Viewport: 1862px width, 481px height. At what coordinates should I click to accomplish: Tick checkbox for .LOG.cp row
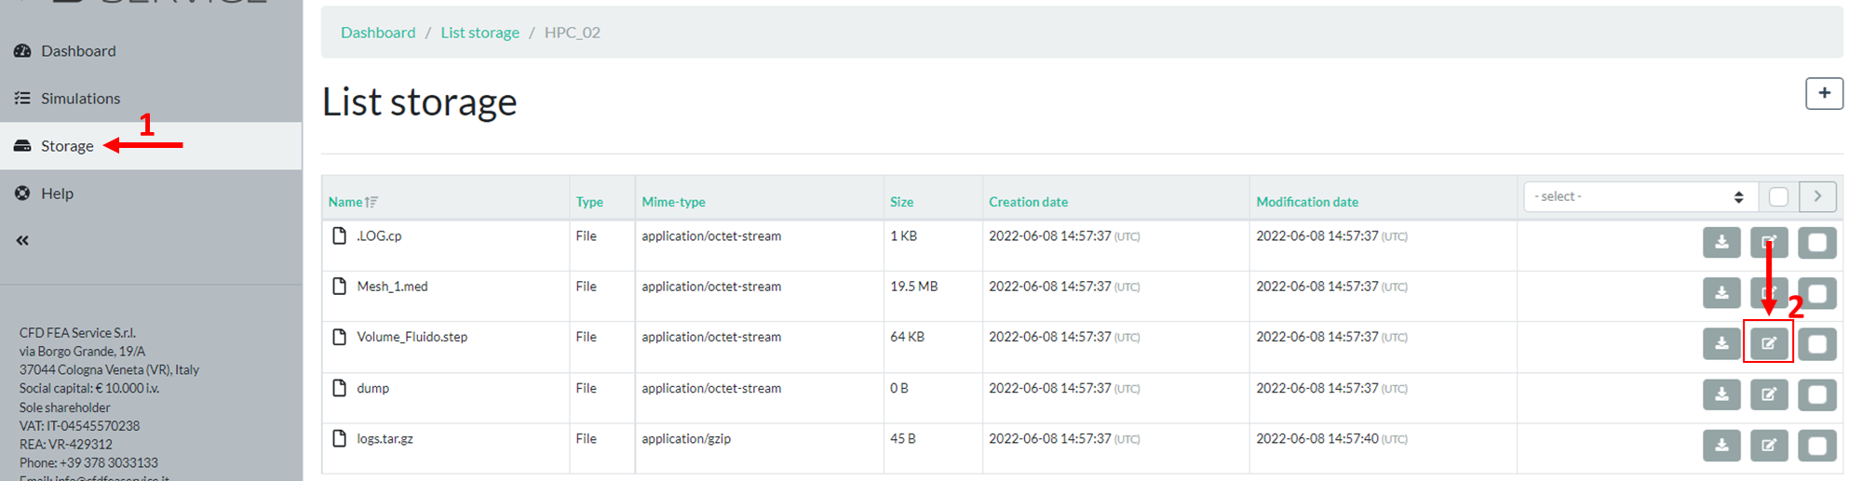pyautogui.click(x=1816, y=243)
